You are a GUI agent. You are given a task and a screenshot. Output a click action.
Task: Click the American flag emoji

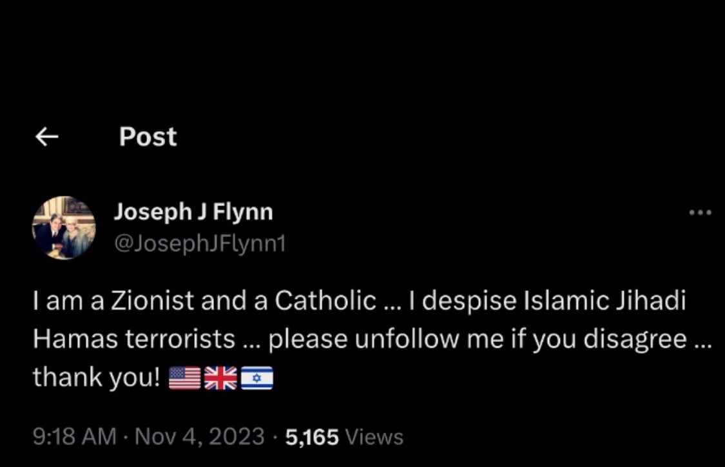[x=184, y=378]
